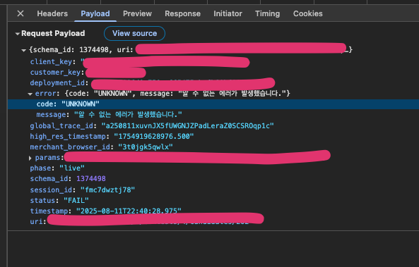Collapse the error object
This screenshot has width=419, height=267.
point(30,94)
